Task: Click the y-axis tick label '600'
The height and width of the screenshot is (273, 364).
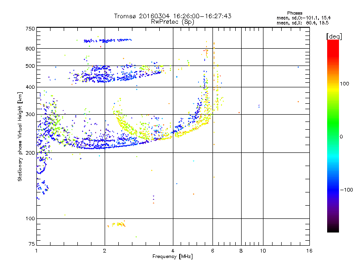Action: pos(30,49)
